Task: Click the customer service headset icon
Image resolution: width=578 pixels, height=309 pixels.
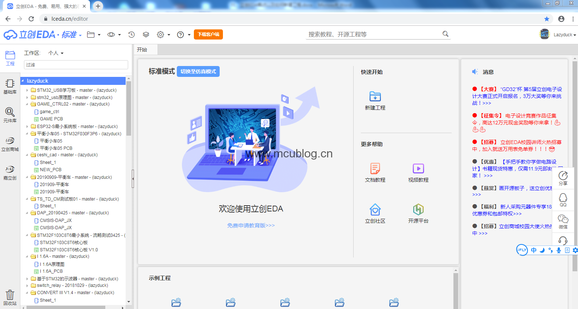Action: [563, 240]
